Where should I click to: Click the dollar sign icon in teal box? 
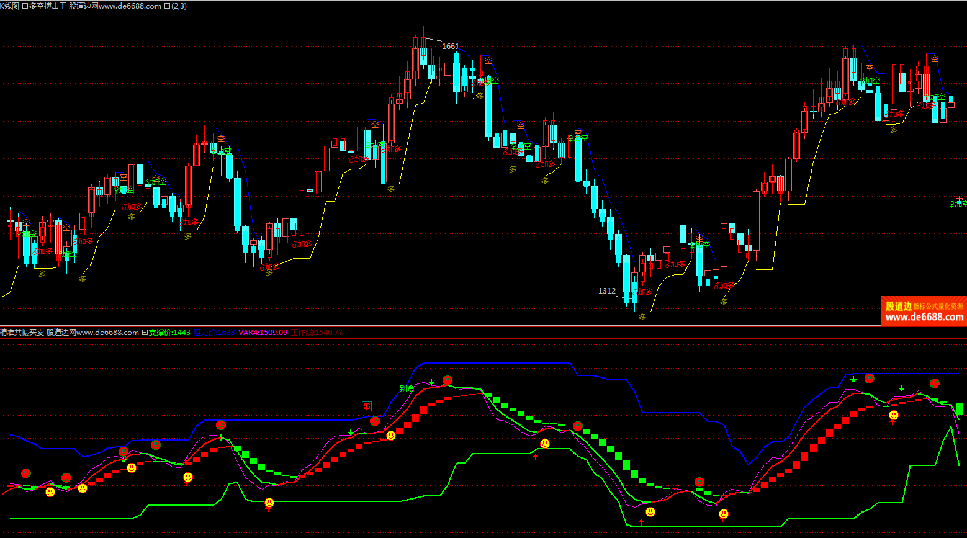click(367, 406)
